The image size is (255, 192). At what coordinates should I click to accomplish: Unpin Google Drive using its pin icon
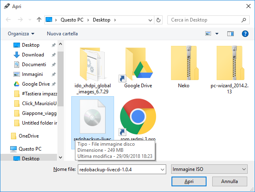click(53, 84)
